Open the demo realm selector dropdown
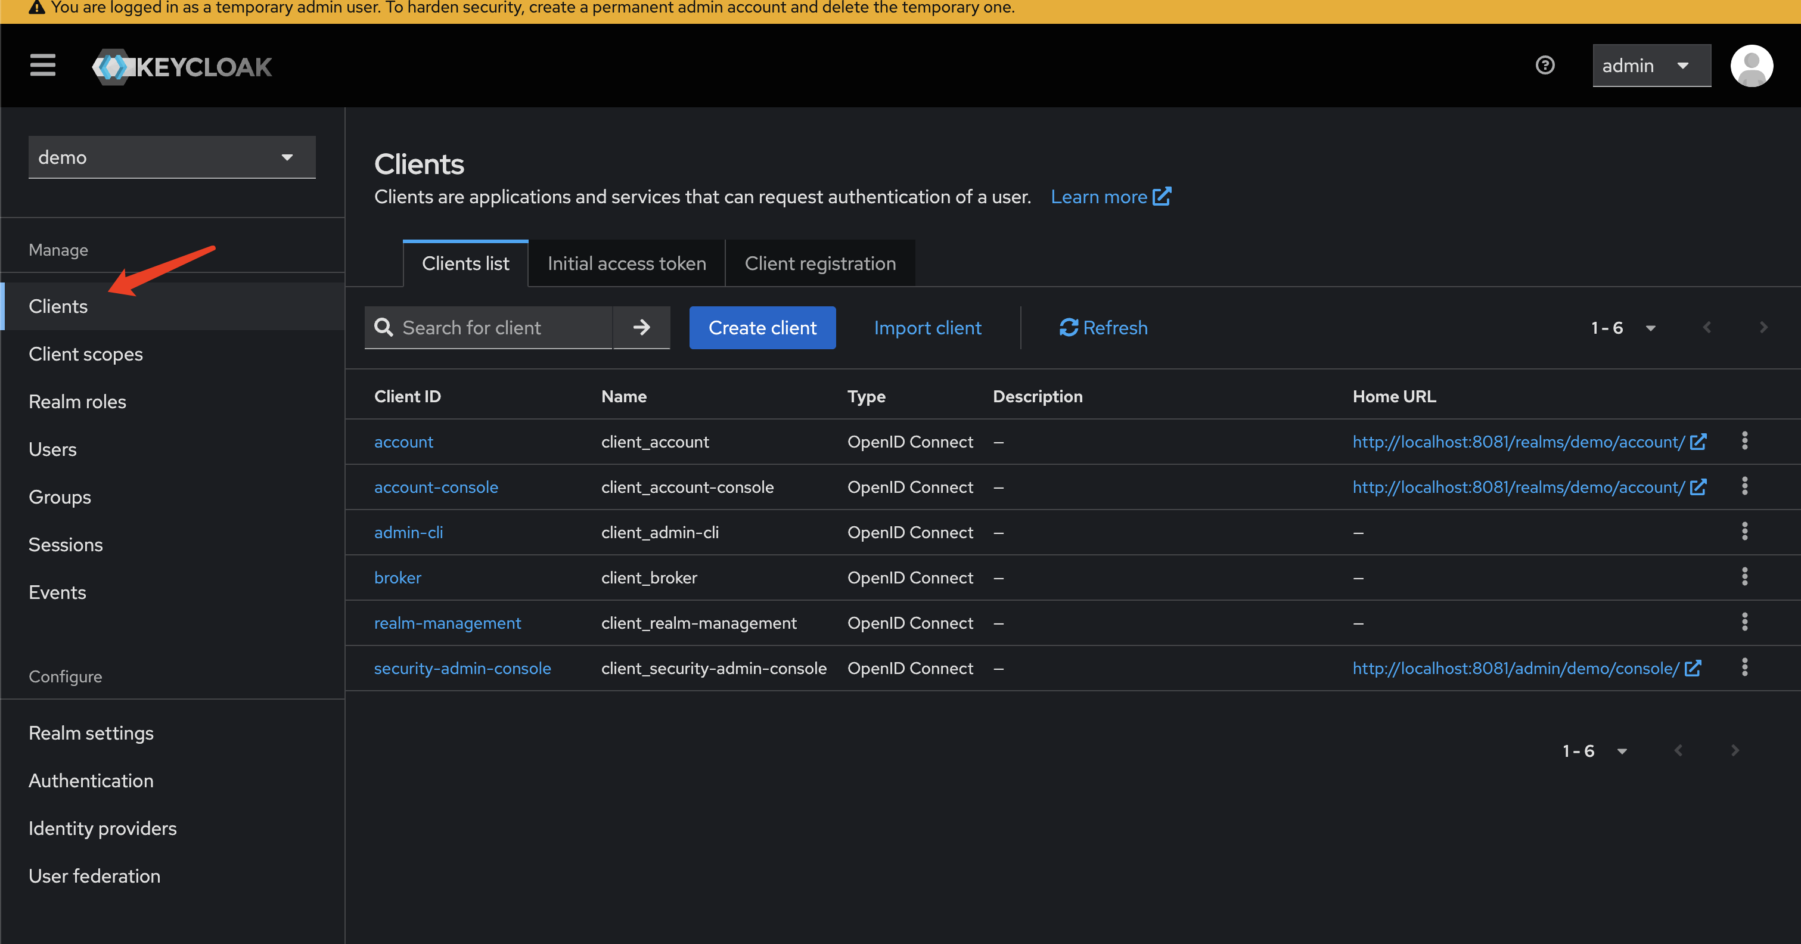 pyautogui.click(x=172, y=157)
